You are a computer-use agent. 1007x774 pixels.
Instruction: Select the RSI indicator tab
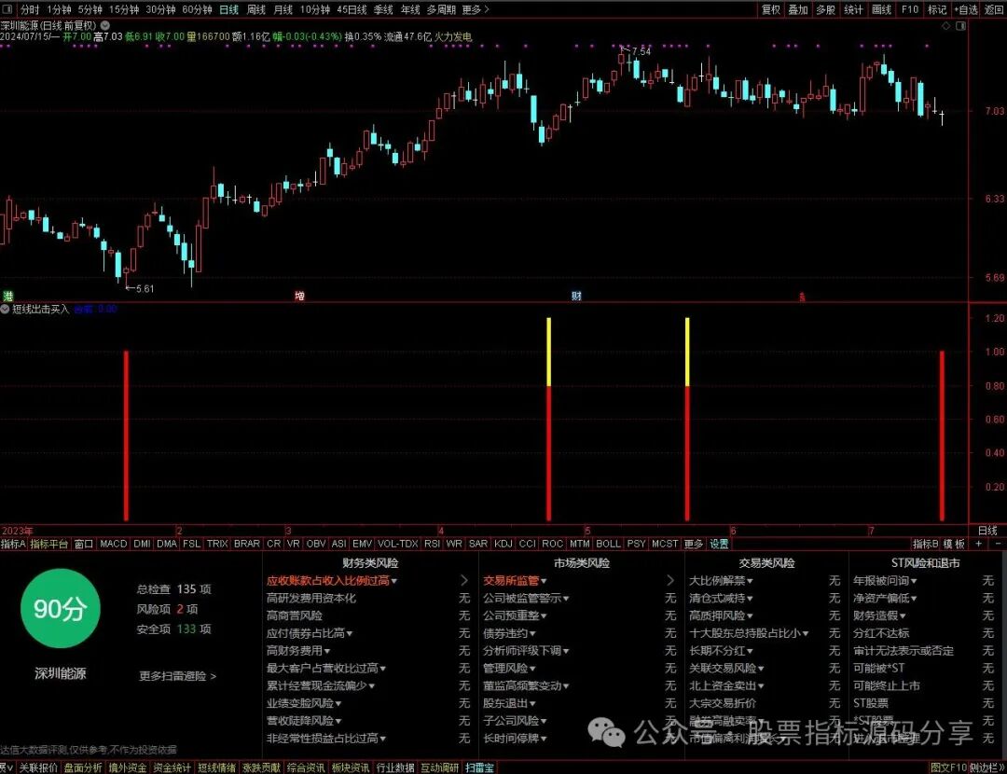pyautogui.click(x=433, y=544)
